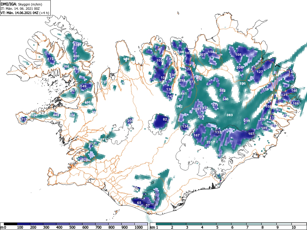The image size is (307, 230).
Task: Click the visibility value 267 on the map
Action: coord(73,90)
